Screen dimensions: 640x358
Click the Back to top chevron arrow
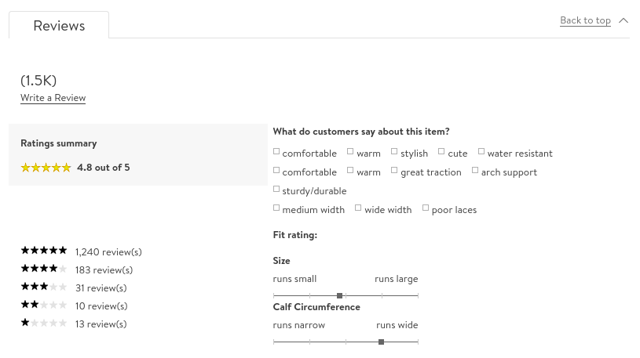[x=624, y=20]
